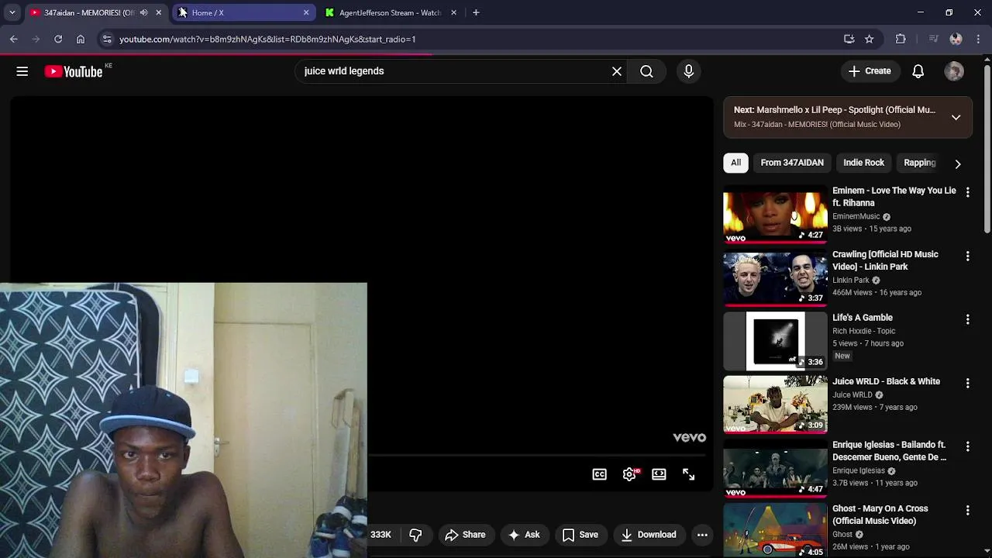The height and width of the screenshot is (558, 992).
Task: Open the tab search dropdown arrow
Action: point(12,12)
